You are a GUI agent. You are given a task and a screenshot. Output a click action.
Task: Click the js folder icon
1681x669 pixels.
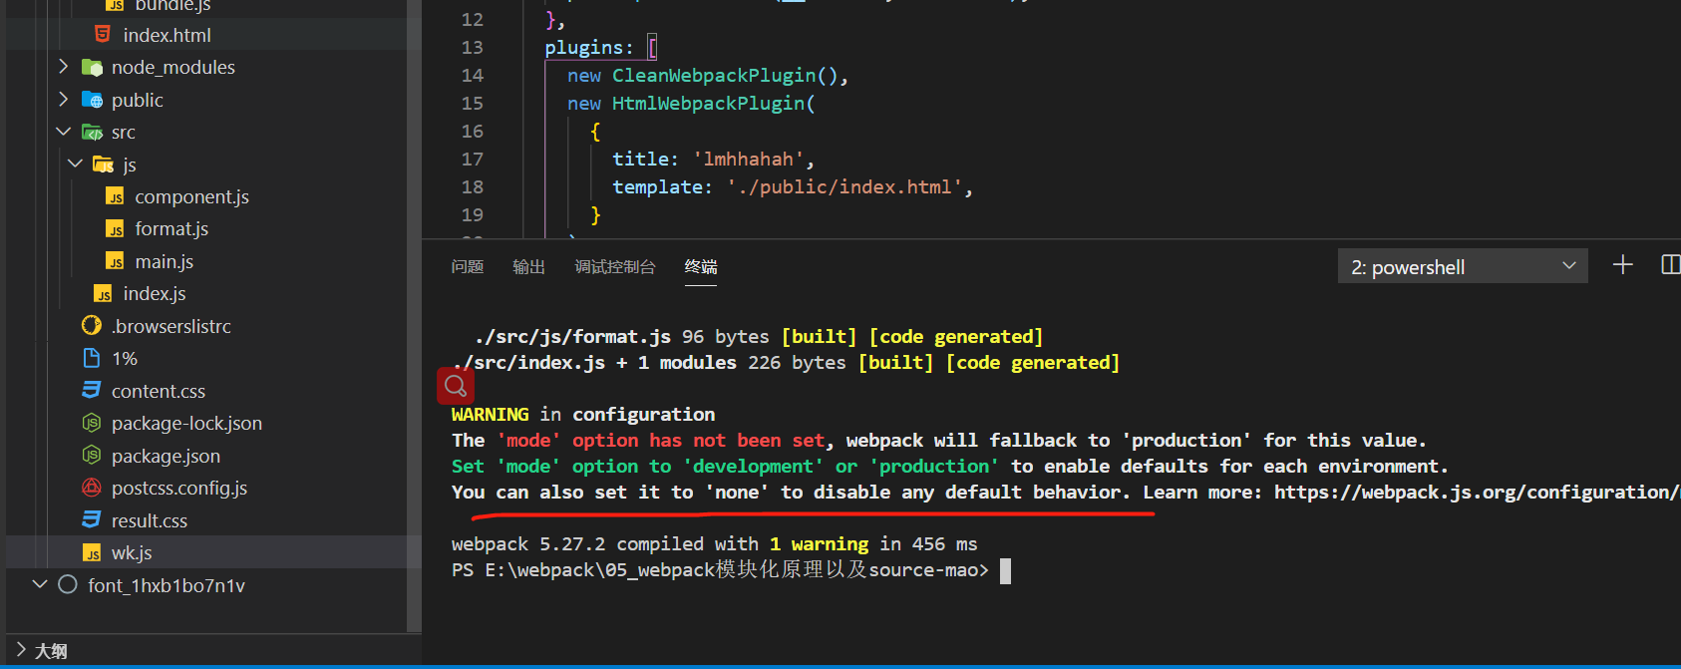point(104,165)
